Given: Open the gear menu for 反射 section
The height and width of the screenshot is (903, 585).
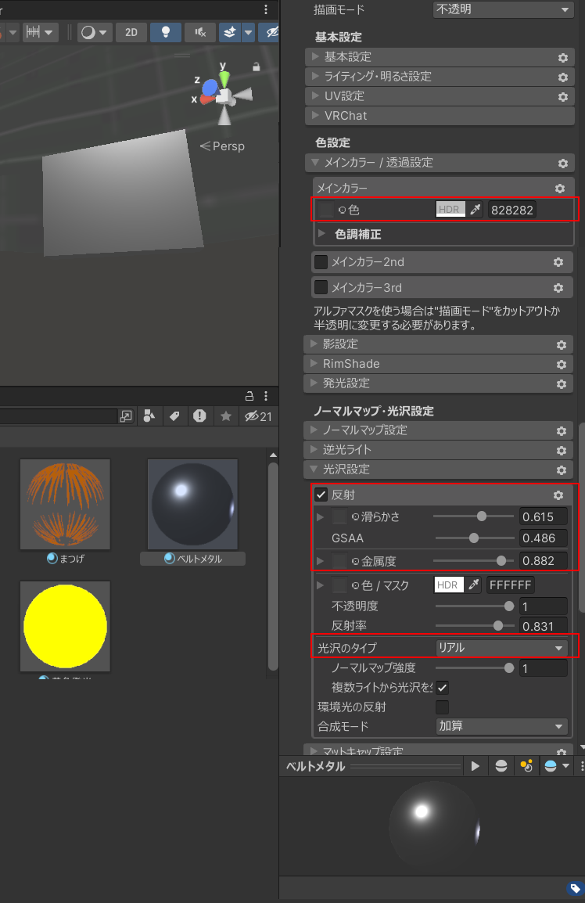Looking at the screenshot, I should [558, 495].
